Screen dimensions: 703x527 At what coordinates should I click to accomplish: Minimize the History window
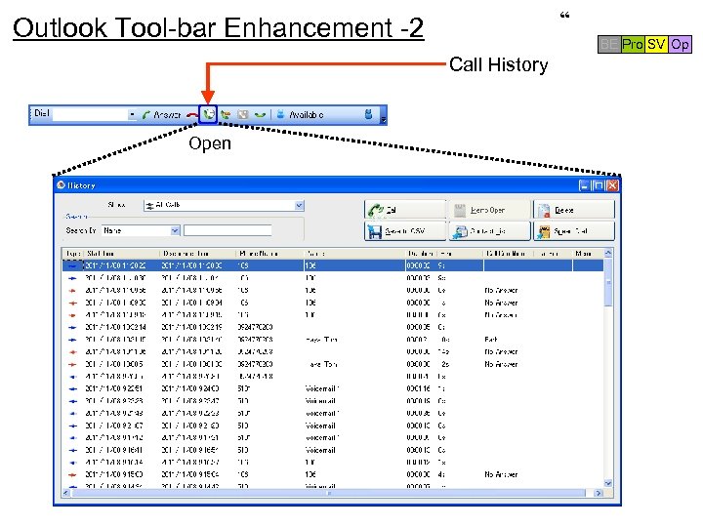click(584, 185)
